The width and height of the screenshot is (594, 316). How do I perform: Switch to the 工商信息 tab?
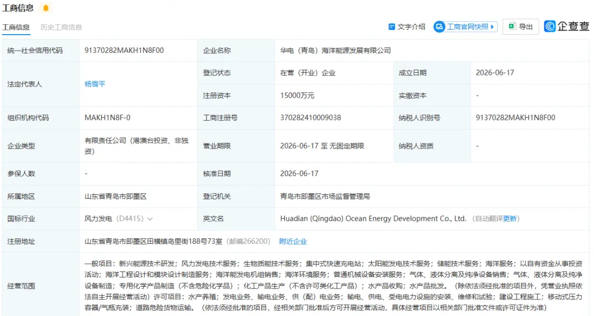click(16, 28)
